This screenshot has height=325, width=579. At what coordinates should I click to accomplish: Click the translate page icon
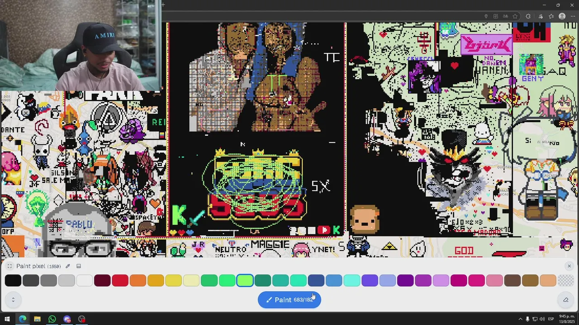[x=506, y=16]
